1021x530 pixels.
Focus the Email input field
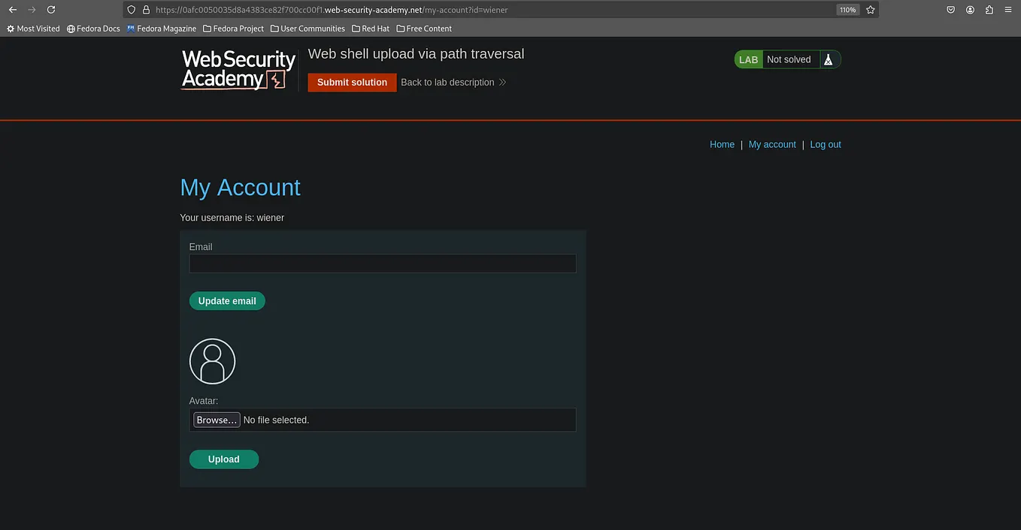pyautogui.click(x=382, y=263)
